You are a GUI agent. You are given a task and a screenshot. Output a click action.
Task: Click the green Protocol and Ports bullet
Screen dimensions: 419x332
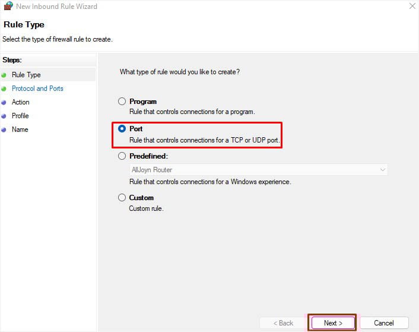[x=4, y=89]
